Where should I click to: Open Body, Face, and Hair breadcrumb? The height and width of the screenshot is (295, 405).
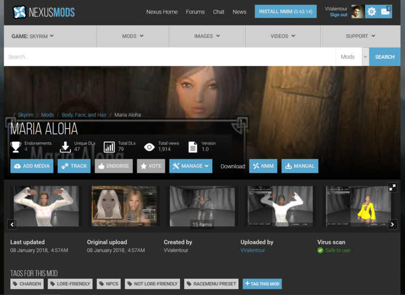pos(84,115)
